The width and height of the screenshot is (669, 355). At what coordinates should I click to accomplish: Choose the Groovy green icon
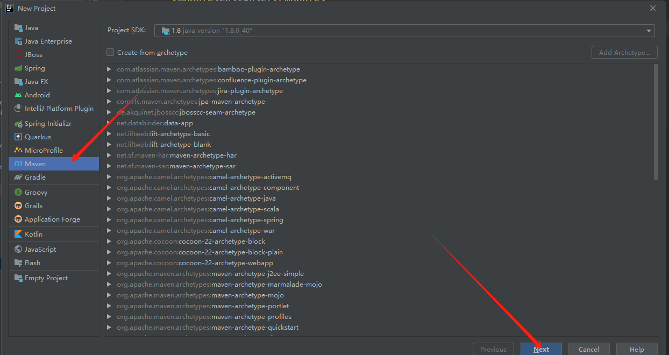(18, 193)
